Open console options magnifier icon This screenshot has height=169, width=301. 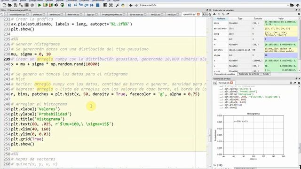[x=299, y=83]
